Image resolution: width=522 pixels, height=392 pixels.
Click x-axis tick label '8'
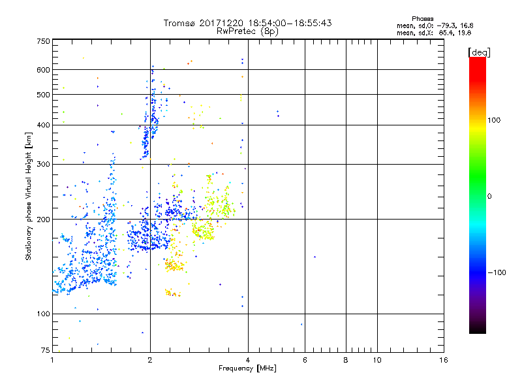click(x=346, y=360)
